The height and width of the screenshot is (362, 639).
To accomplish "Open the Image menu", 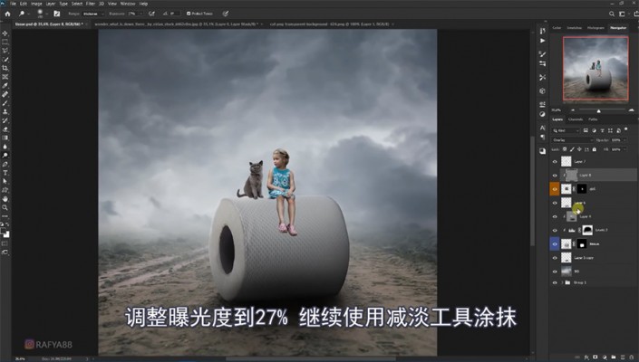I will (36, 4).
